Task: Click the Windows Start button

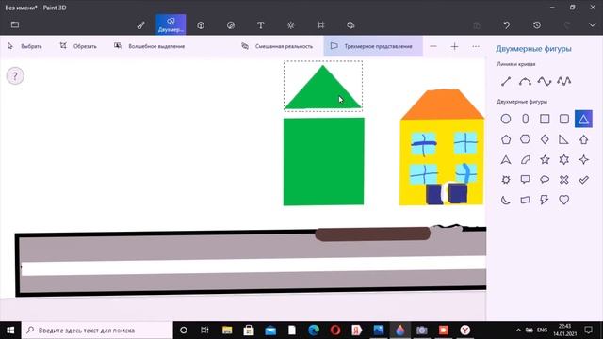Action: pos(10,331)
